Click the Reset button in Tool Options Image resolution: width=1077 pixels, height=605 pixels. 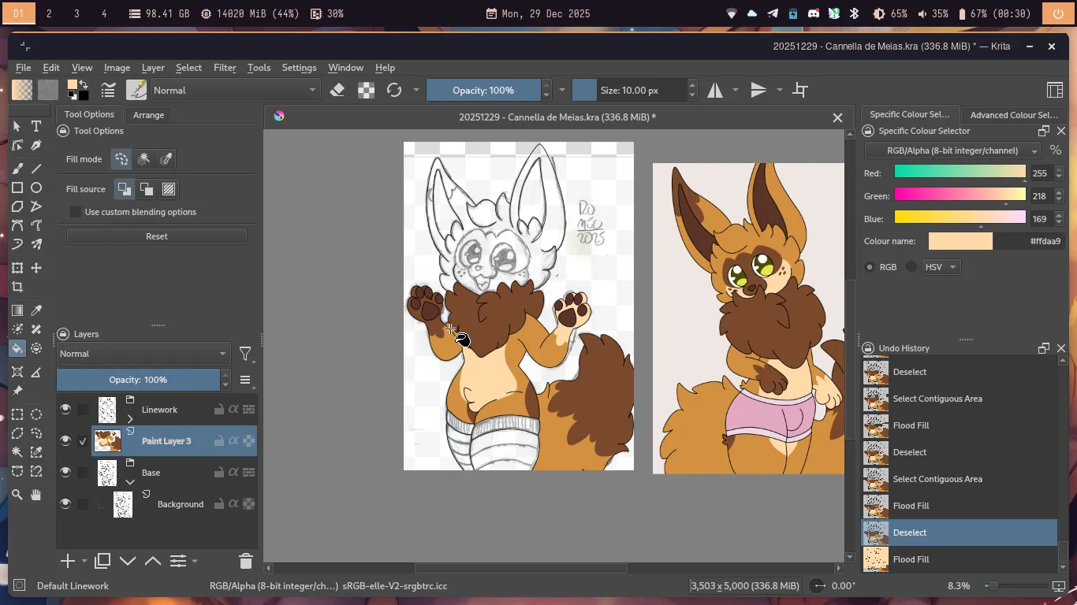(x=156, y=236)
